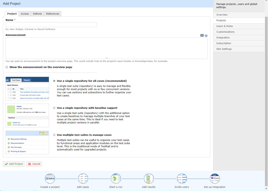Click the 'Invite users' label
Image resolution: width=268 pixels, height=191 pixels.
pos(182,187)
